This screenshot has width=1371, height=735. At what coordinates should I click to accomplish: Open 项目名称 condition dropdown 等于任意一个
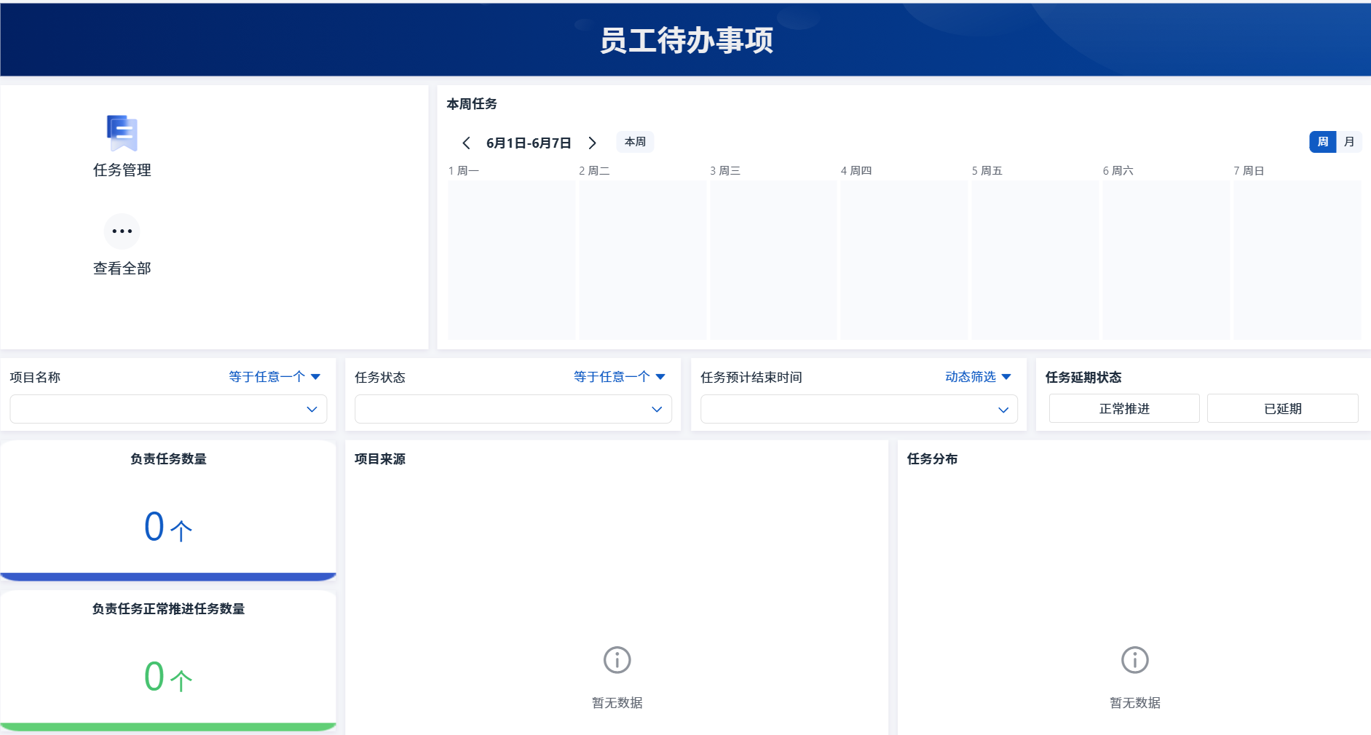pyautogui.click(x=274, y=377)
